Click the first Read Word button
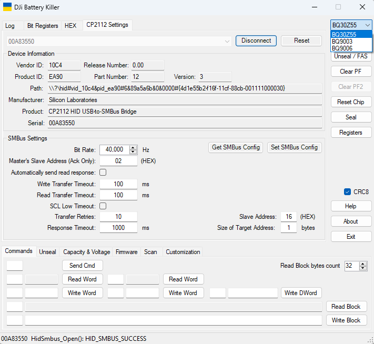This screenshot has height=344, width=374. (82, 279)
